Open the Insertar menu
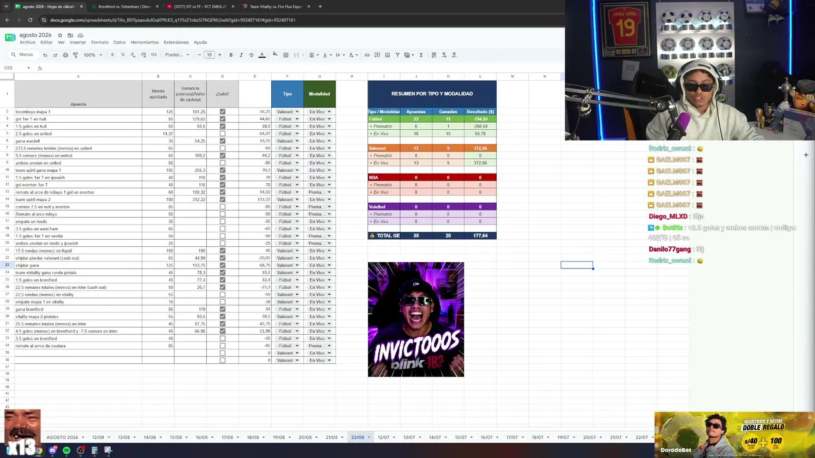 78,43
